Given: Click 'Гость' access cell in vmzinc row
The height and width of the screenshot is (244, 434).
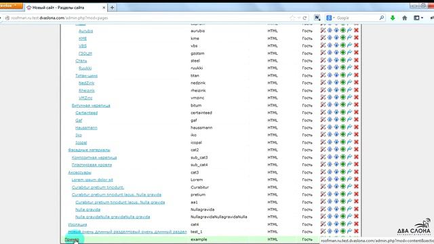Looking at the screenshot, I should click(307, 98).
